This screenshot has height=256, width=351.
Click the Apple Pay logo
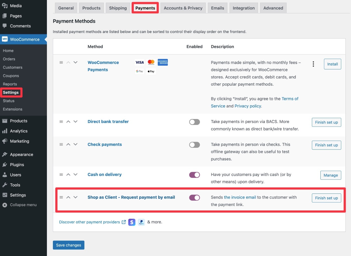point(151,71)
